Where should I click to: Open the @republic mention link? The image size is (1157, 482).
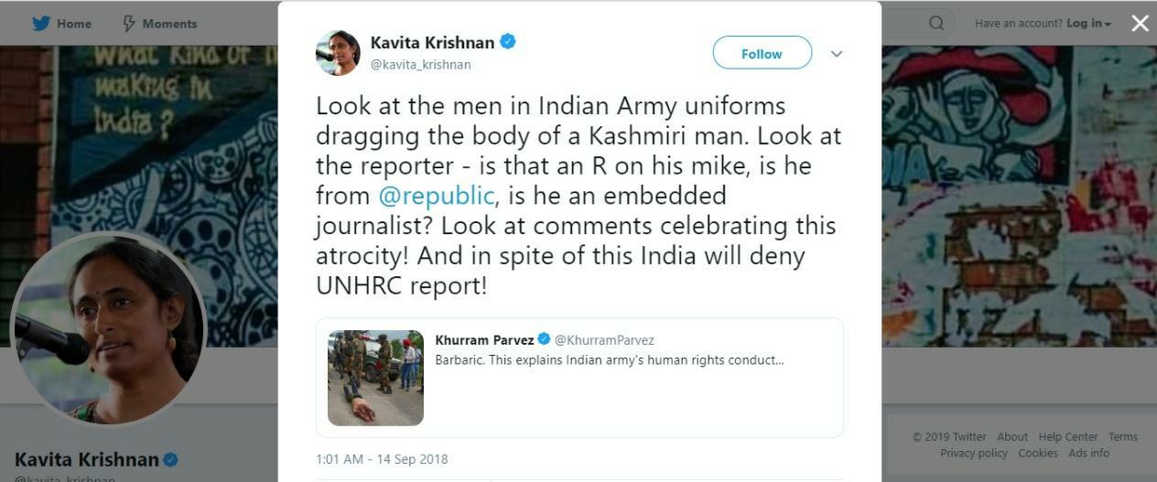(x=437, y=196)
